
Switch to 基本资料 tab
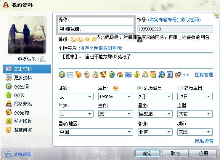pos(27,69)
